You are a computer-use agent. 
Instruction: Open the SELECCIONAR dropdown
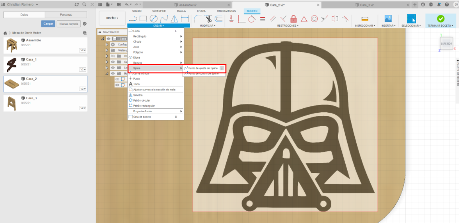click(x=411, y=26)
